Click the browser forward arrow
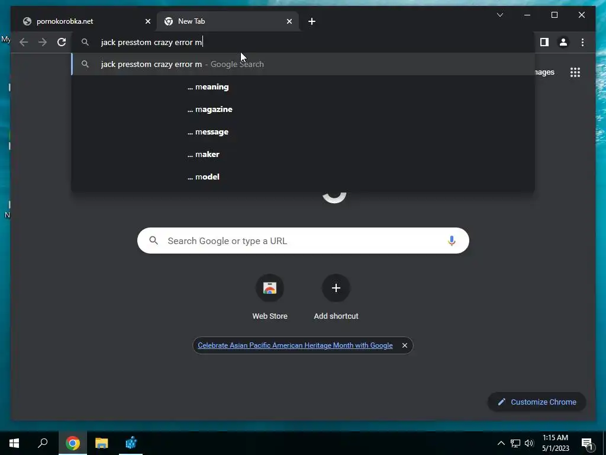The width and height of the screenshot is (606, 455). [x=43, y=42]
